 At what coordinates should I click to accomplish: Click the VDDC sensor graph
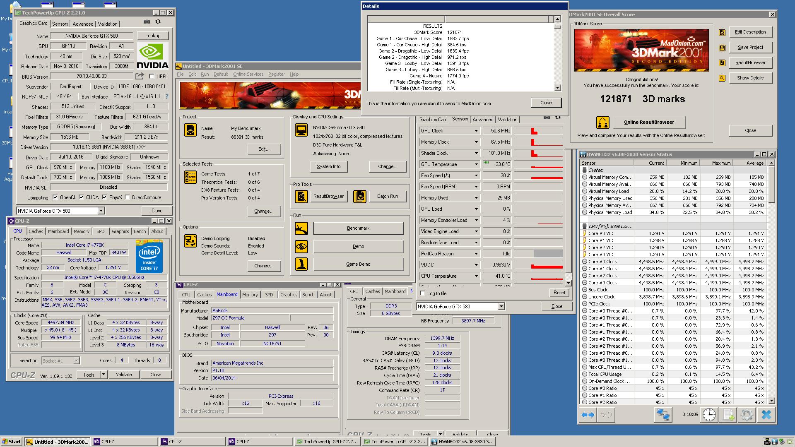(x=538, y=265)
